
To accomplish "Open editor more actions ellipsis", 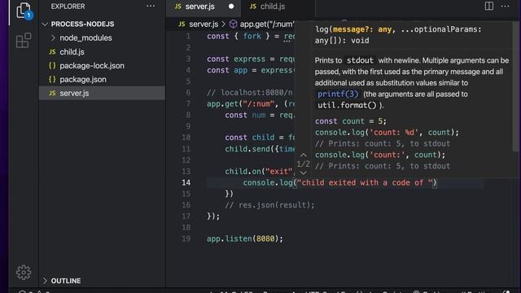I will click(x=505, y=6).
